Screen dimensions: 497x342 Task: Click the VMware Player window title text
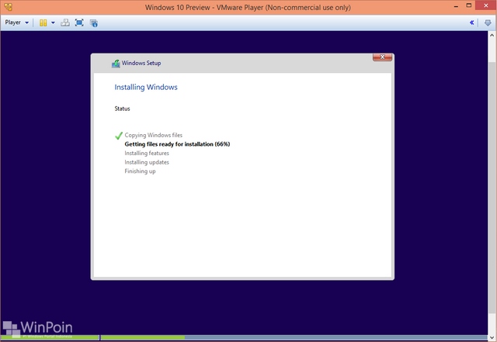pyautogui.click(x=248, y=7)
